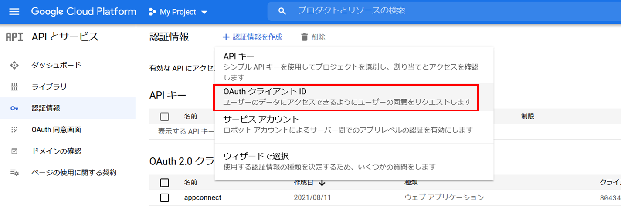Choose API キー from the create menu
Screen dimensions: 621x217
(x=354, y=67)
